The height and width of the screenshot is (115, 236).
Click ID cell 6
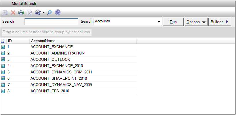pyautogui.click(x=8, y=78)
